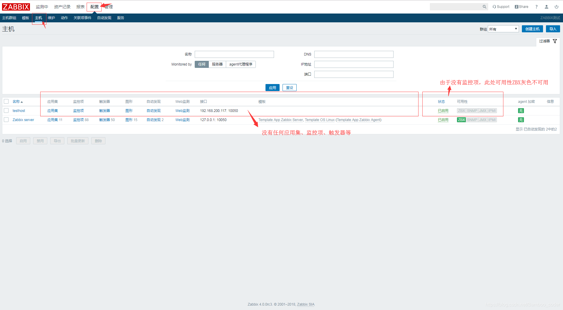Image resolution: width=563 pixels, height=310 pixels.
Task: Click the 创建主机 button
Action: tap(532, 29)
